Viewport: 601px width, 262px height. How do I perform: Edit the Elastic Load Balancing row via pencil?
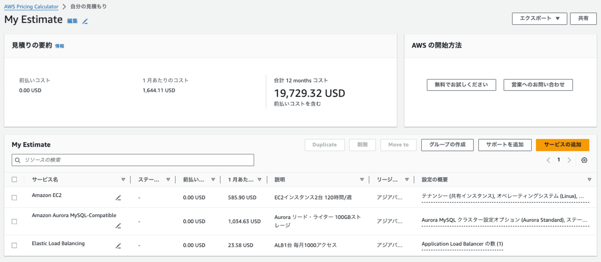coord(118,246)
